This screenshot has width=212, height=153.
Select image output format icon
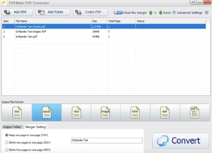[106, 112]
